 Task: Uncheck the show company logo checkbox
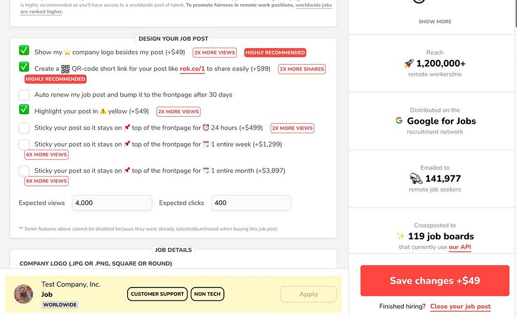point(24,51)
